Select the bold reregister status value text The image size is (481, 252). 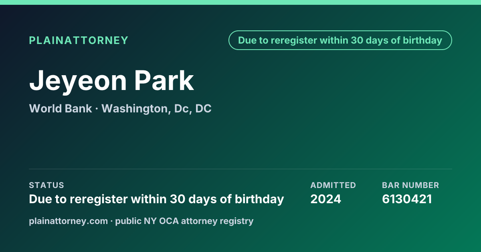[x=156, y=199]
